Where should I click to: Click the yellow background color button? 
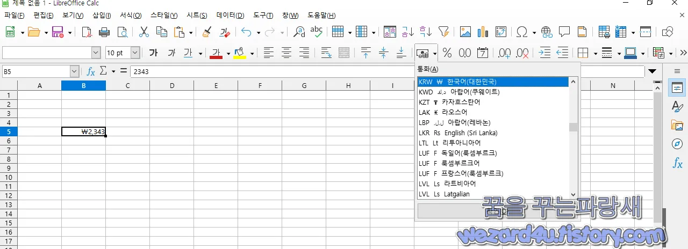(240, 53)
